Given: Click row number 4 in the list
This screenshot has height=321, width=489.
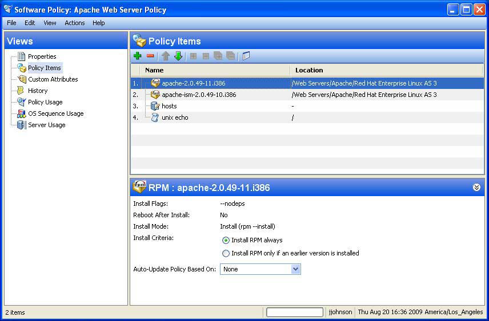Looking at the screenshot, I should (135, 117).
